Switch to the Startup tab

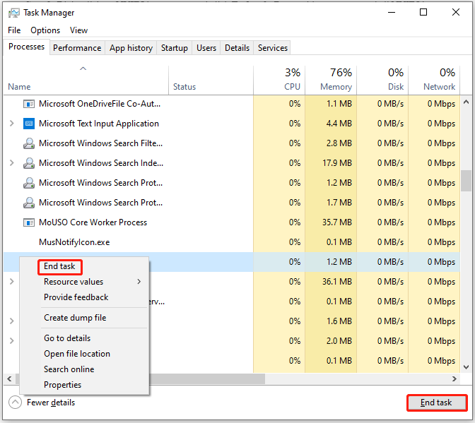174,48
